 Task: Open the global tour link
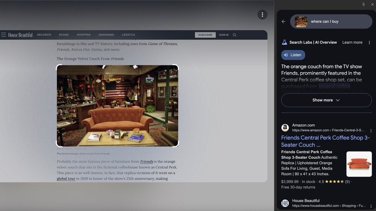coord(66,178)
